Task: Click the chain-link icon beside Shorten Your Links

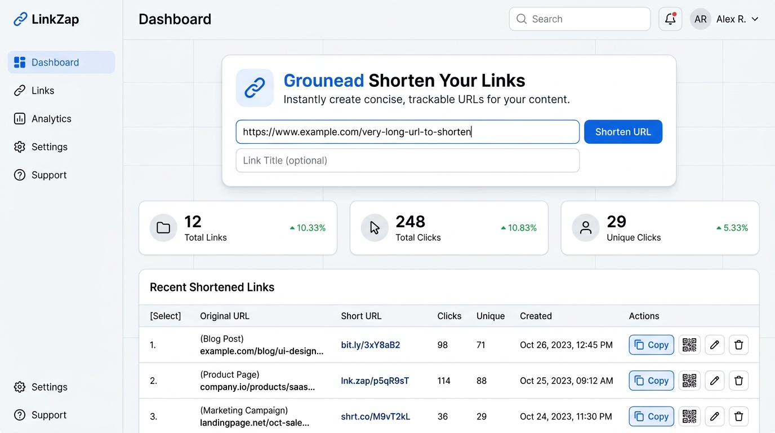Action: tap(255, 88)
